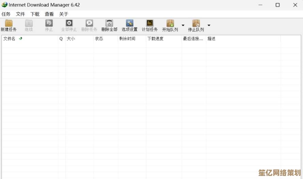This screenshot has height=179, width=303.
Task: Click the 删除任务 (Delete Task) icon
Action: pos(89,24)
